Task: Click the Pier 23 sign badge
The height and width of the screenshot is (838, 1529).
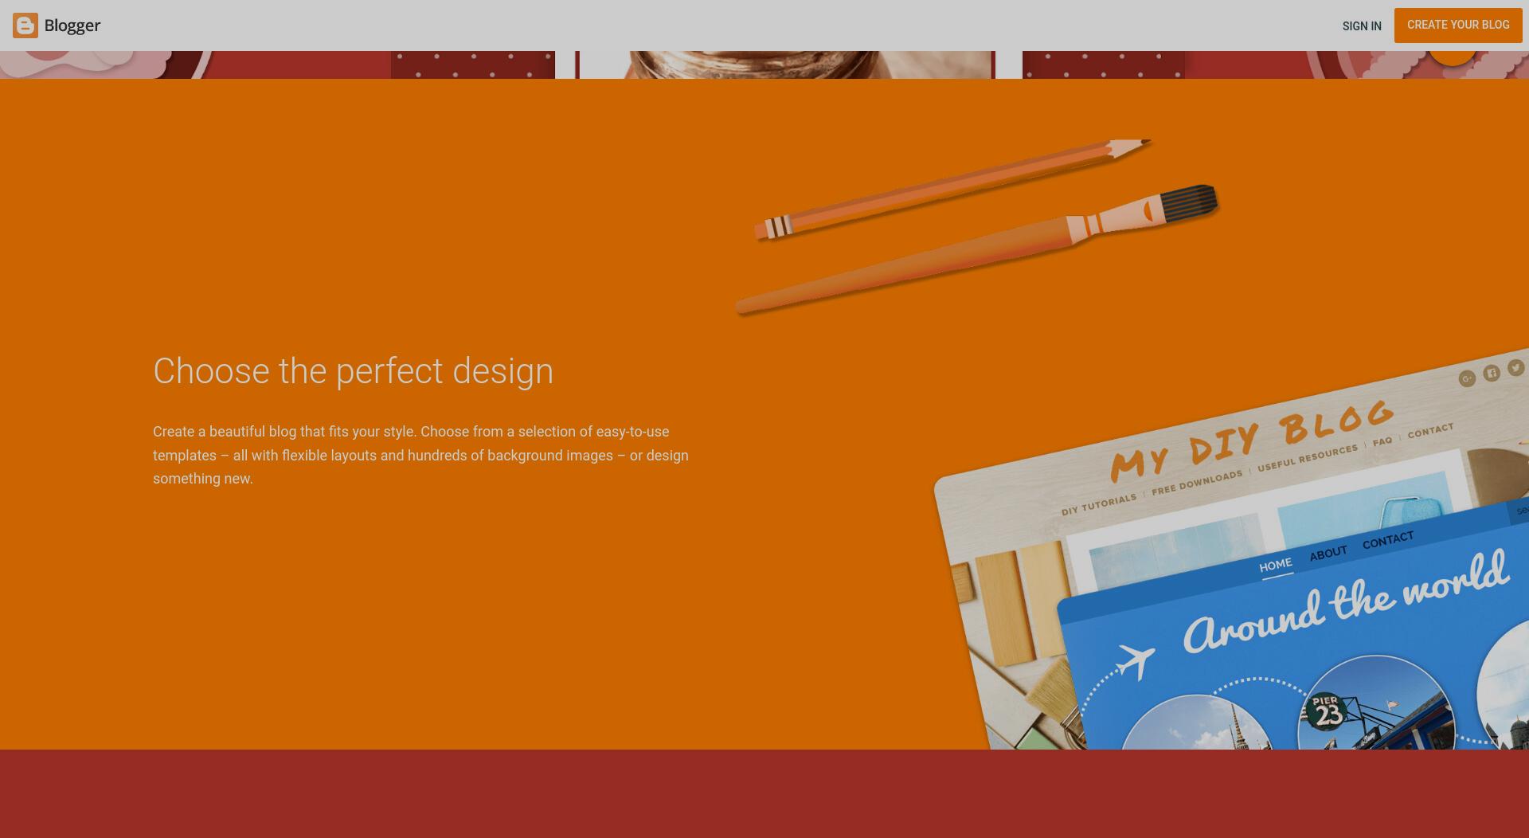Action: click(1327, 711)
